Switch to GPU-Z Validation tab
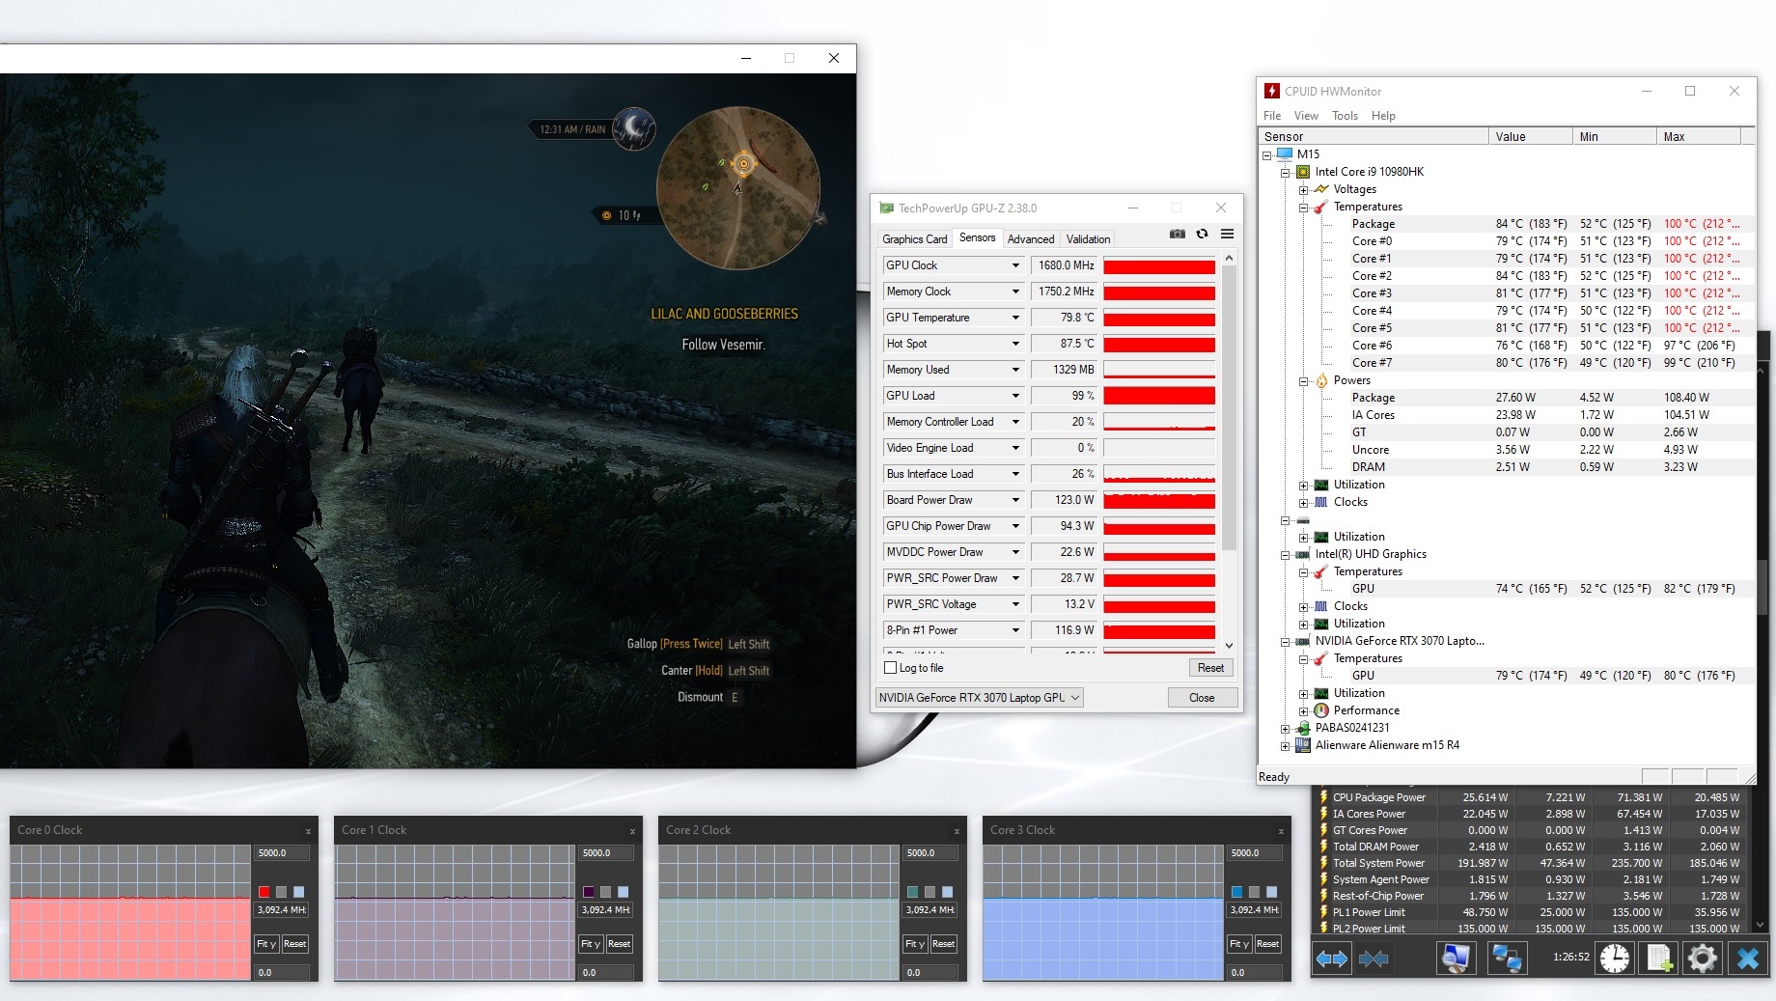This screenshot has height=1001, width=1776. 1088,239
